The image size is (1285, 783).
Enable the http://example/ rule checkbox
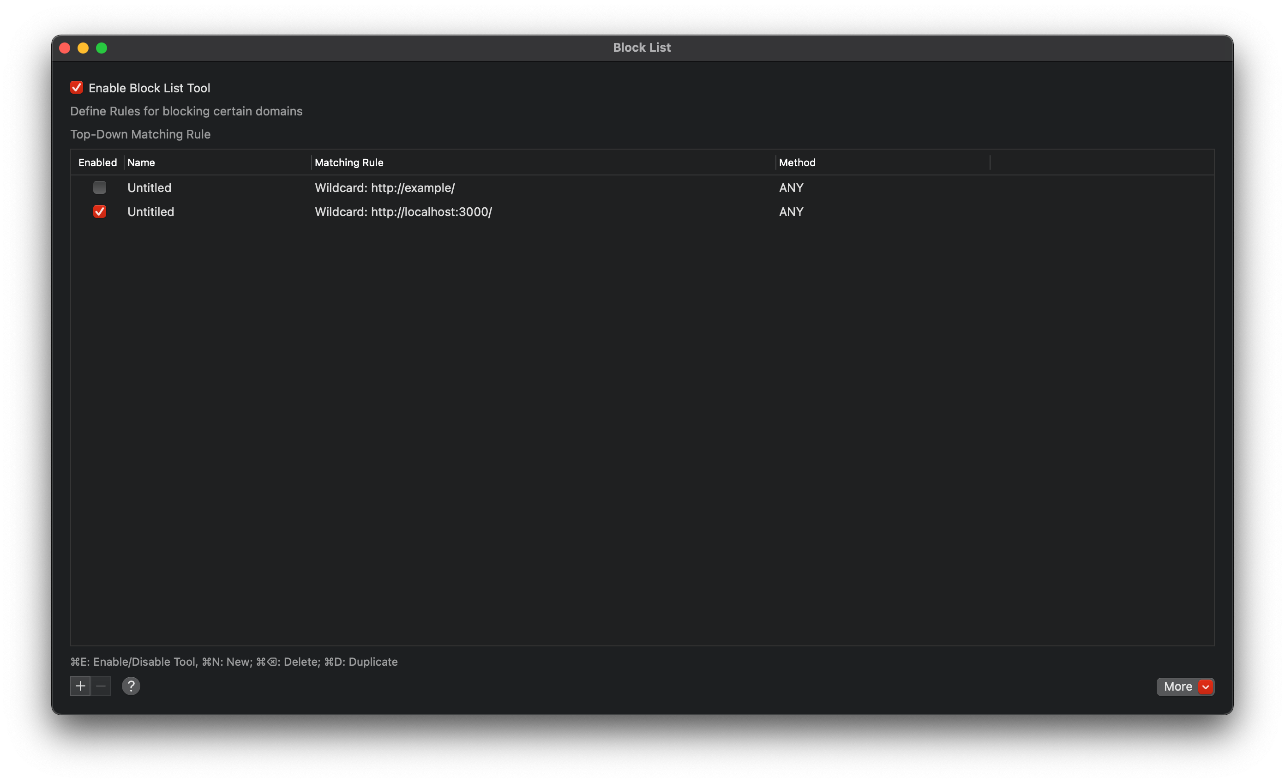(100, 187)
